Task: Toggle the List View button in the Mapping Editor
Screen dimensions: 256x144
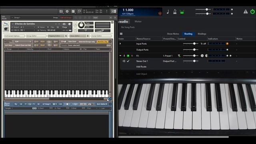Action: click(x=9, y=45)
